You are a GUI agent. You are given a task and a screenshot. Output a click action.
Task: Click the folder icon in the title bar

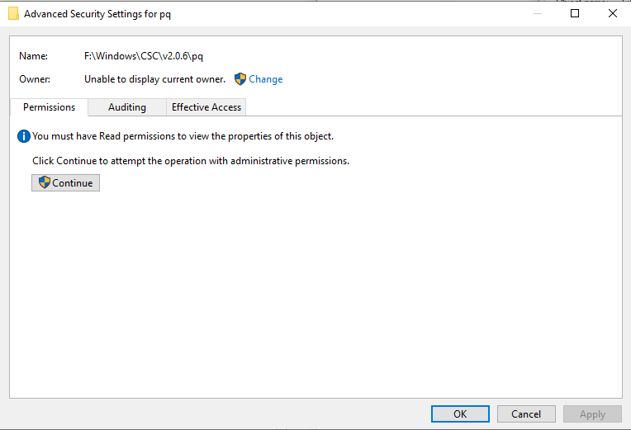click(13, 14)
